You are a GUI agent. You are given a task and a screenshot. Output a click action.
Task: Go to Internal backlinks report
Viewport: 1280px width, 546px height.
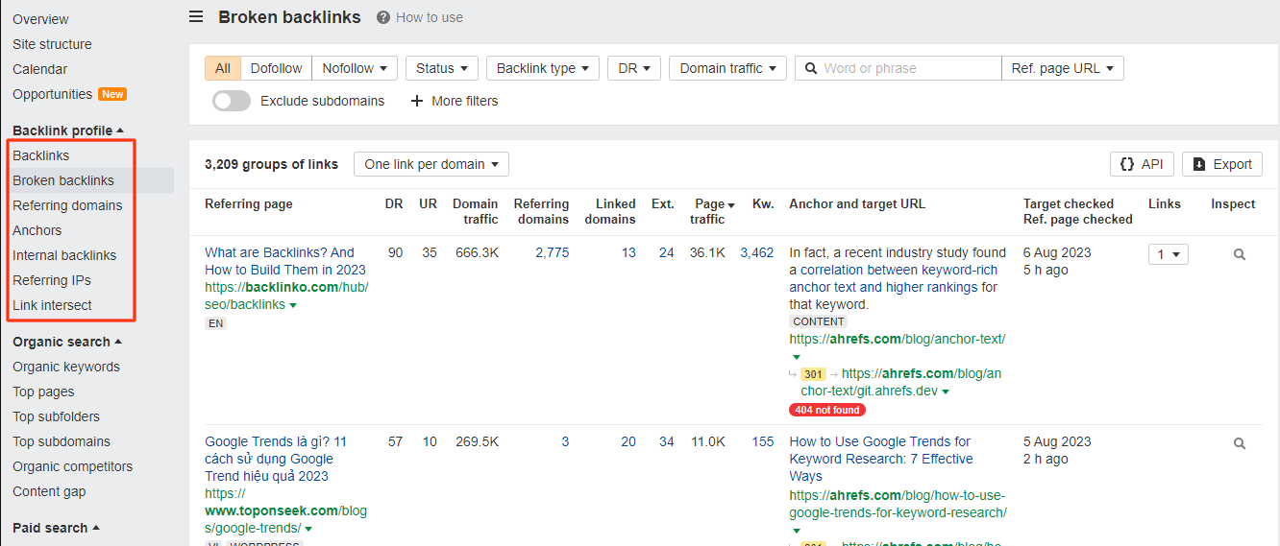[x=64, y=255]
